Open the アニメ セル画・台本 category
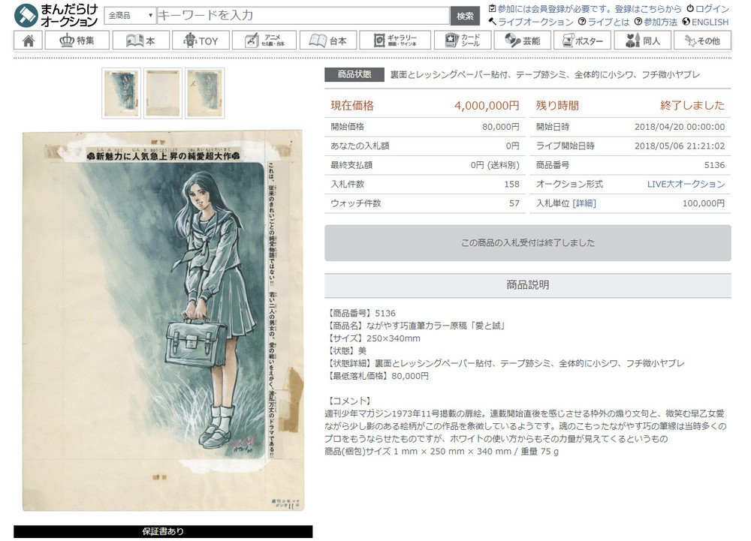 coord(264,41)
